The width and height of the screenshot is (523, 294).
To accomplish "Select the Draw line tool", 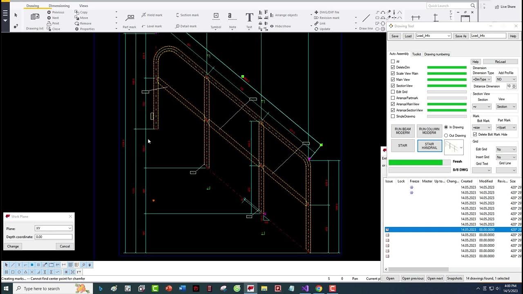I will point(366,21).
